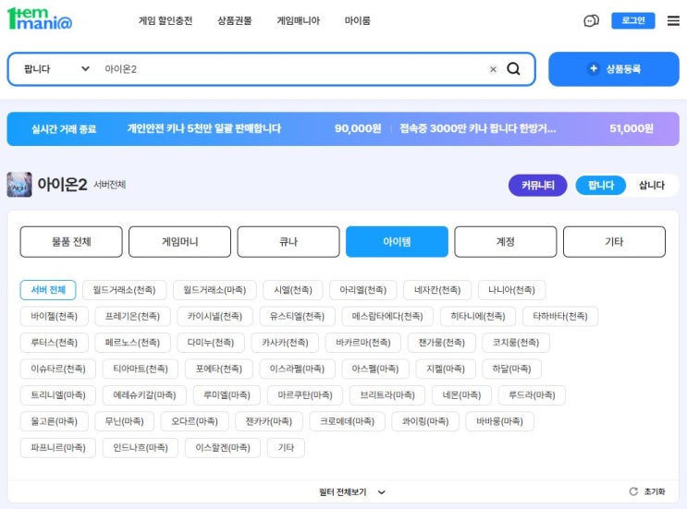Click the 초기화 reset icon

[633, 491]
